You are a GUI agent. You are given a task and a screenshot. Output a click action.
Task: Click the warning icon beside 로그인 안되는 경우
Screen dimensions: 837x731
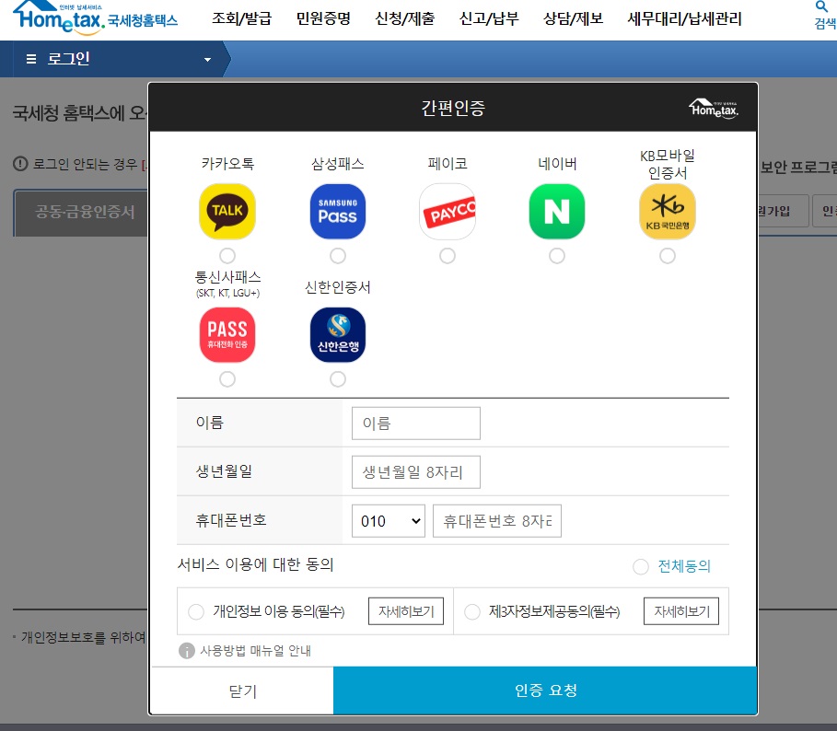click(x=20, y=163)
